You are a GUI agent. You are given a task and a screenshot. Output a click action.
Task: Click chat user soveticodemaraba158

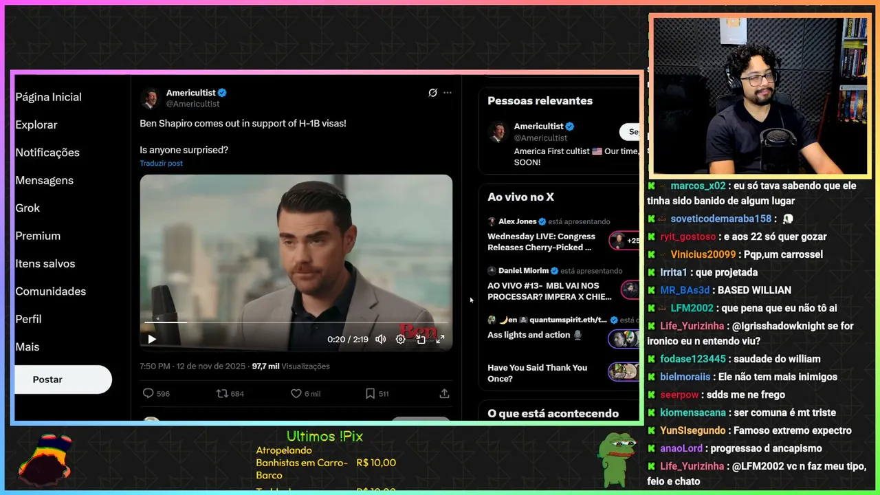[720, 219]
